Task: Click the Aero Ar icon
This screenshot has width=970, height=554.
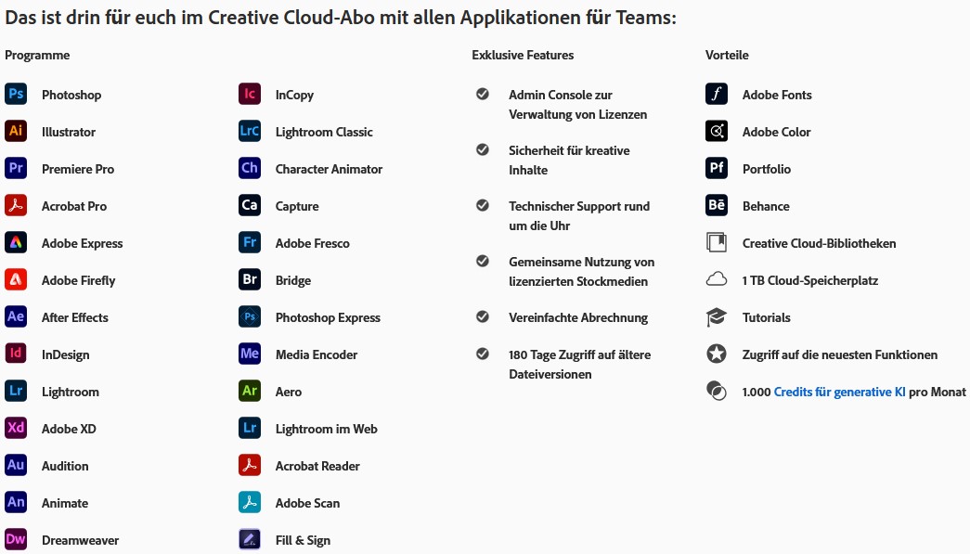Action: (250, 391)
